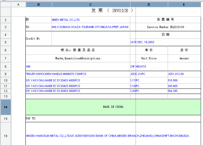203x145 pixels.
Task: Select row 14 header
Action: 5,107
